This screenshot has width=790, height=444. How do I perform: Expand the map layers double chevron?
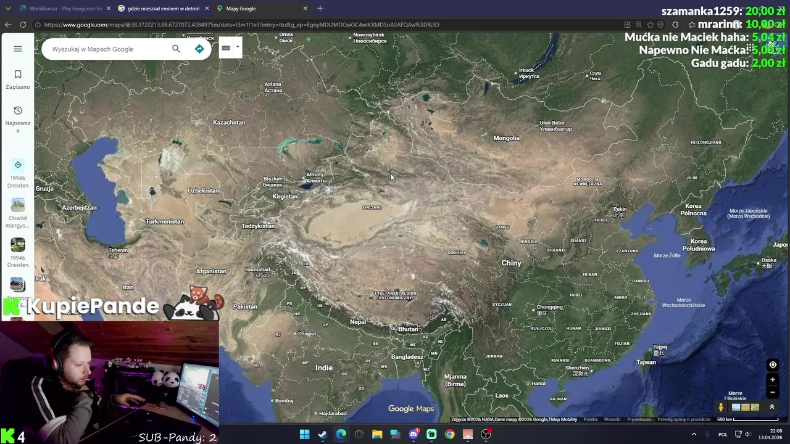[771, 407]
